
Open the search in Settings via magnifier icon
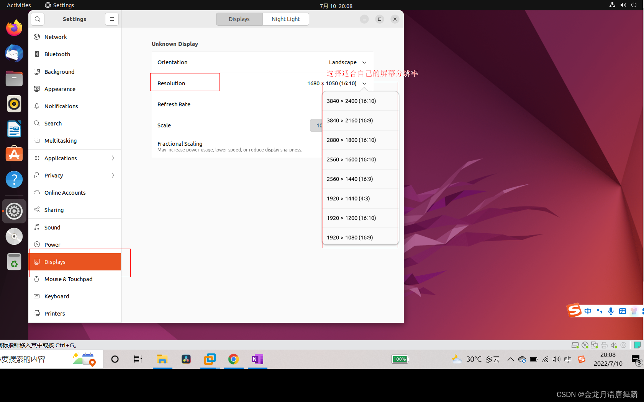(37, 19)
